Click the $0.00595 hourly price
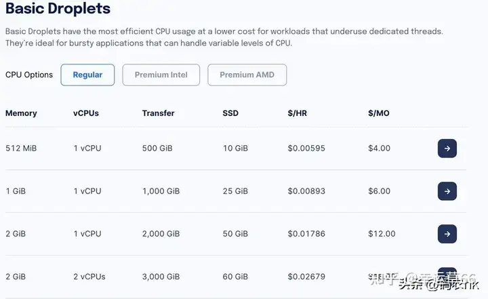 tap(306, 148)
